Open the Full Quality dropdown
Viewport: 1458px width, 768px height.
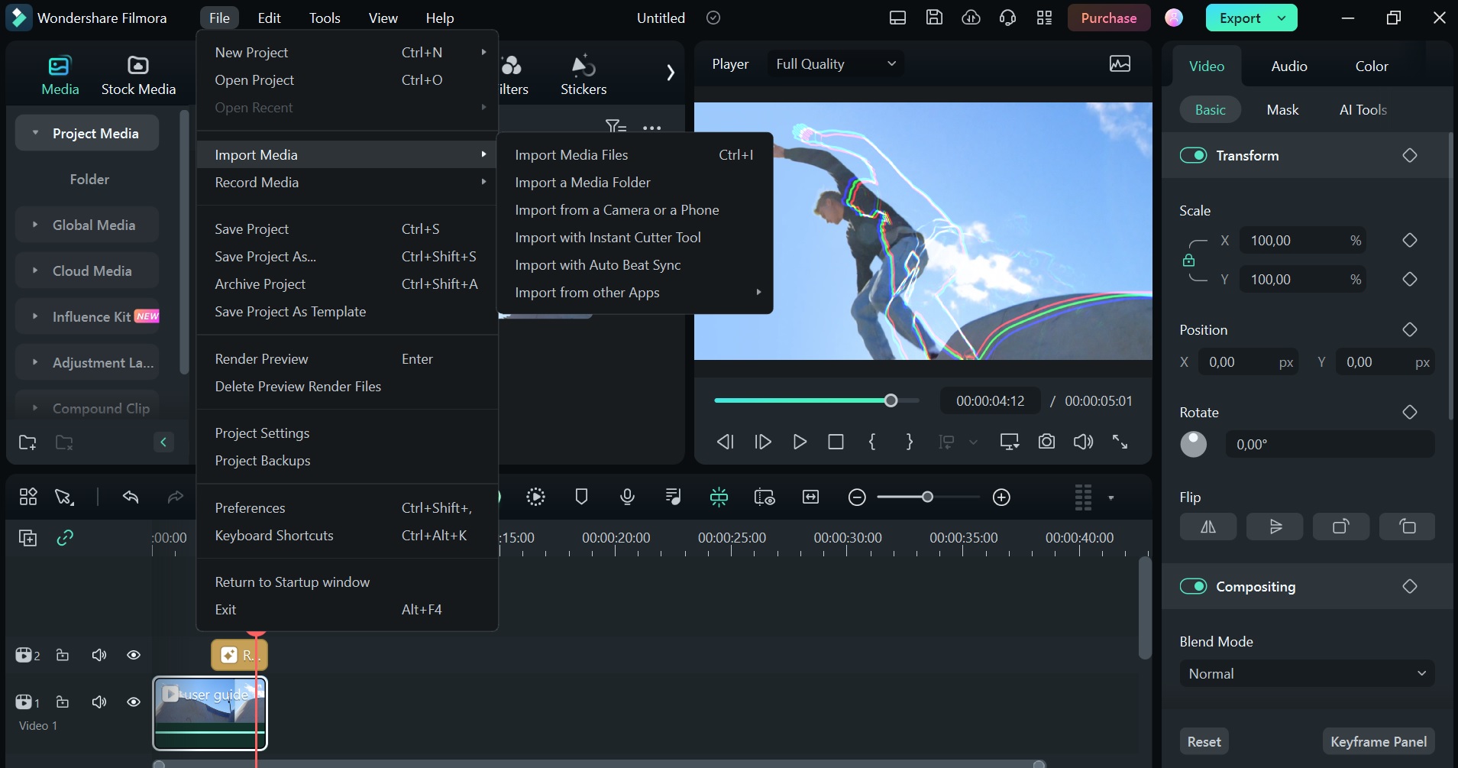pos(836,64)
